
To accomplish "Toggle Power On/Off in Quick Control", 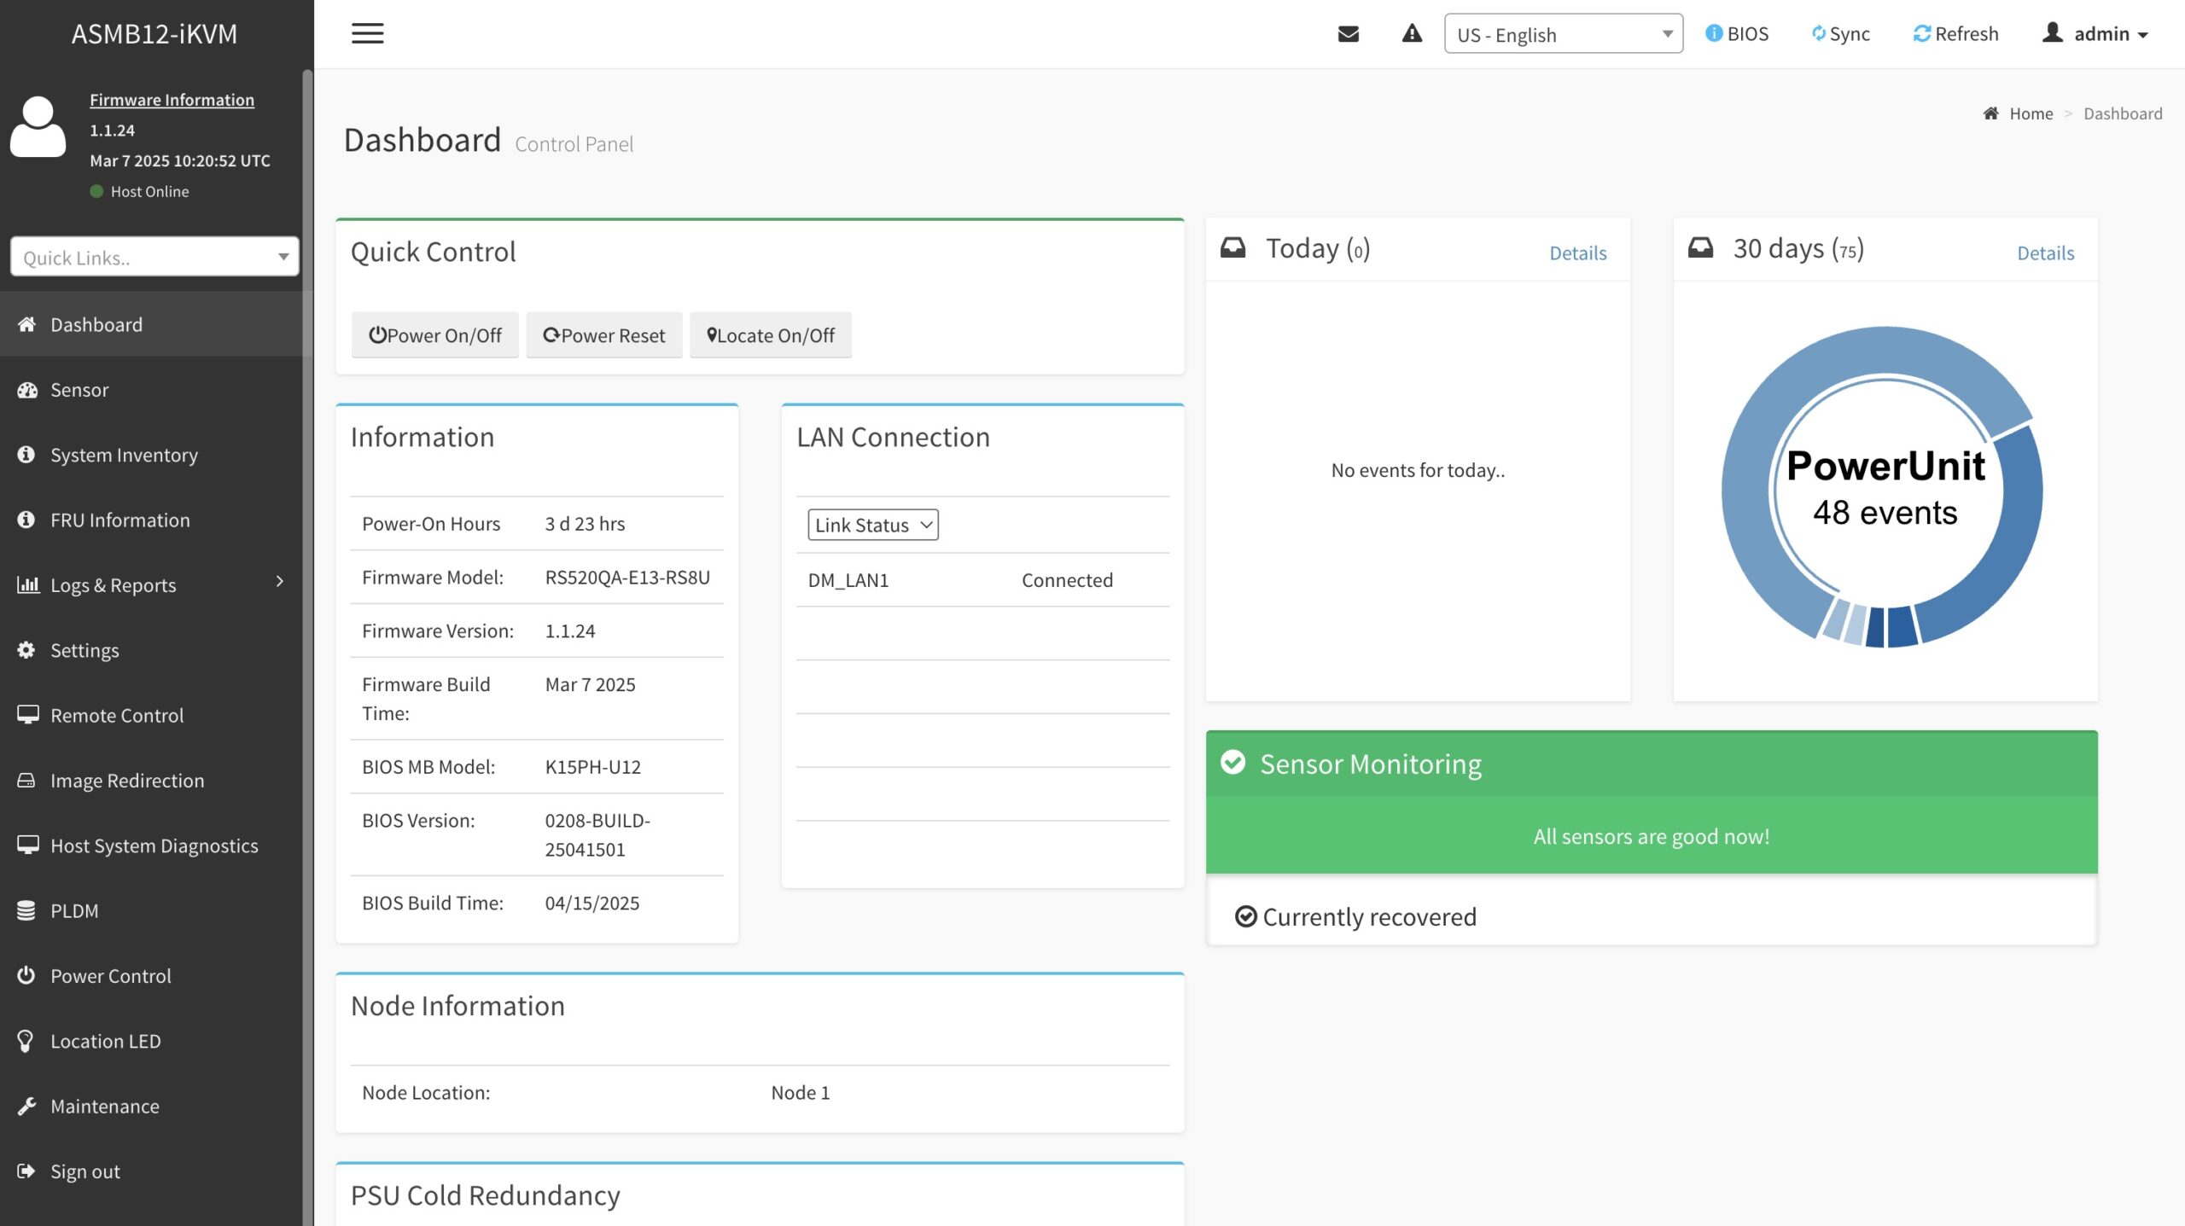I will pos(434,335).
